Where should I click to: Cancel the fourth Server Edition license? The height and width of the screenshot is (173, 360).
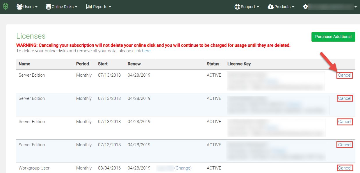[x=344, y=145]
